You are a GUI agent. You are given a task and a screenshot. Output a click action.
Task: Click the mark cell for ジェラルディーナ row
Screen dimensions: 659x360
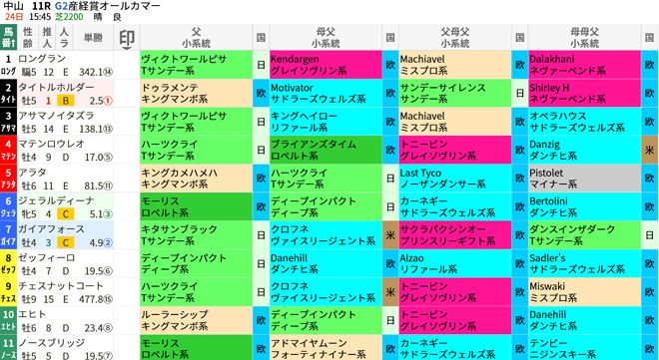127,206
